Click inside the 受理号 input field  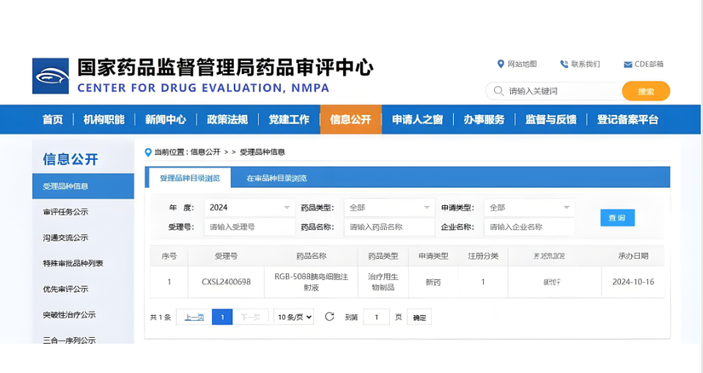point(249,227)
